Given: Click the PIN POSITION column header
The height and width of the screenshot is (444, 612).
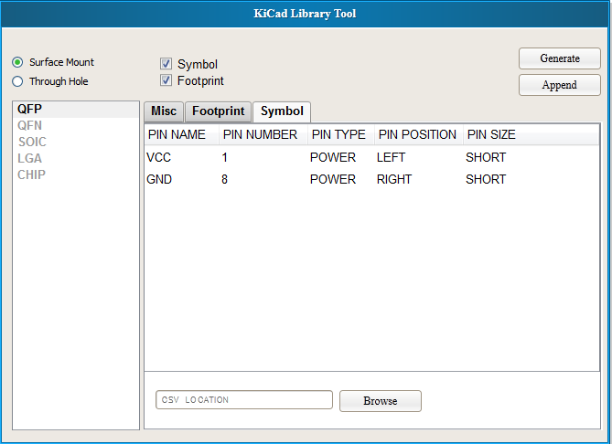Looking at the screenshot, I should click(x=419, y=134).
